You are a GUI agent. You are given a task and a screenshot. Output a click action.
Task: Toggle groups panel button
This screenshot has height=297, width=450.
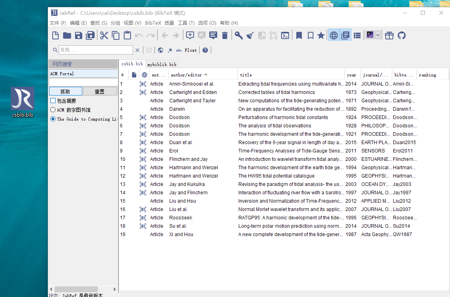345,35
